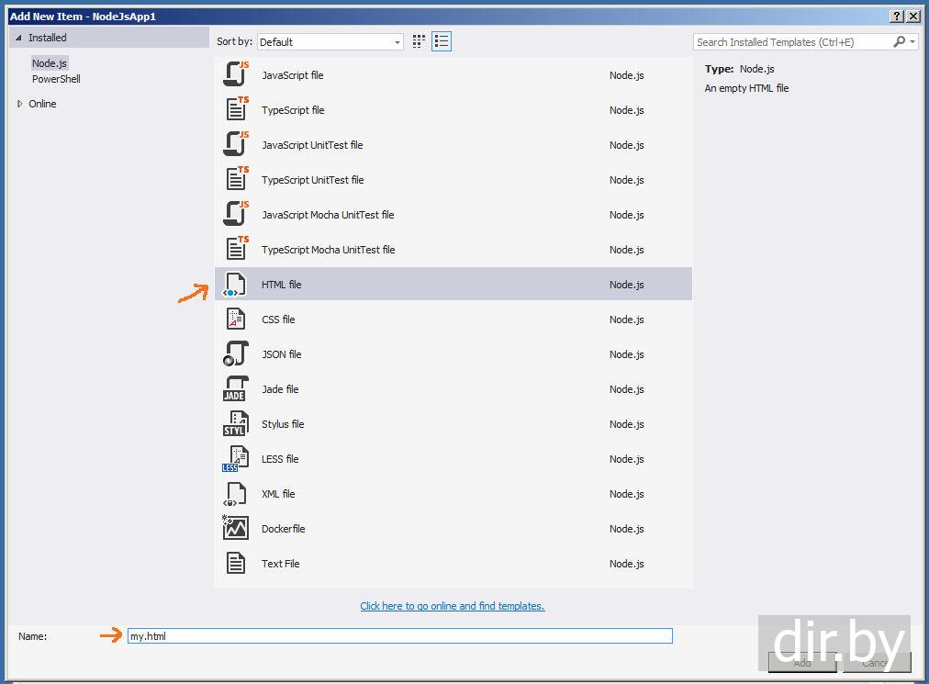Click the online templates link
The height and width of the screenshot is (684, 929).
point(452,606)
